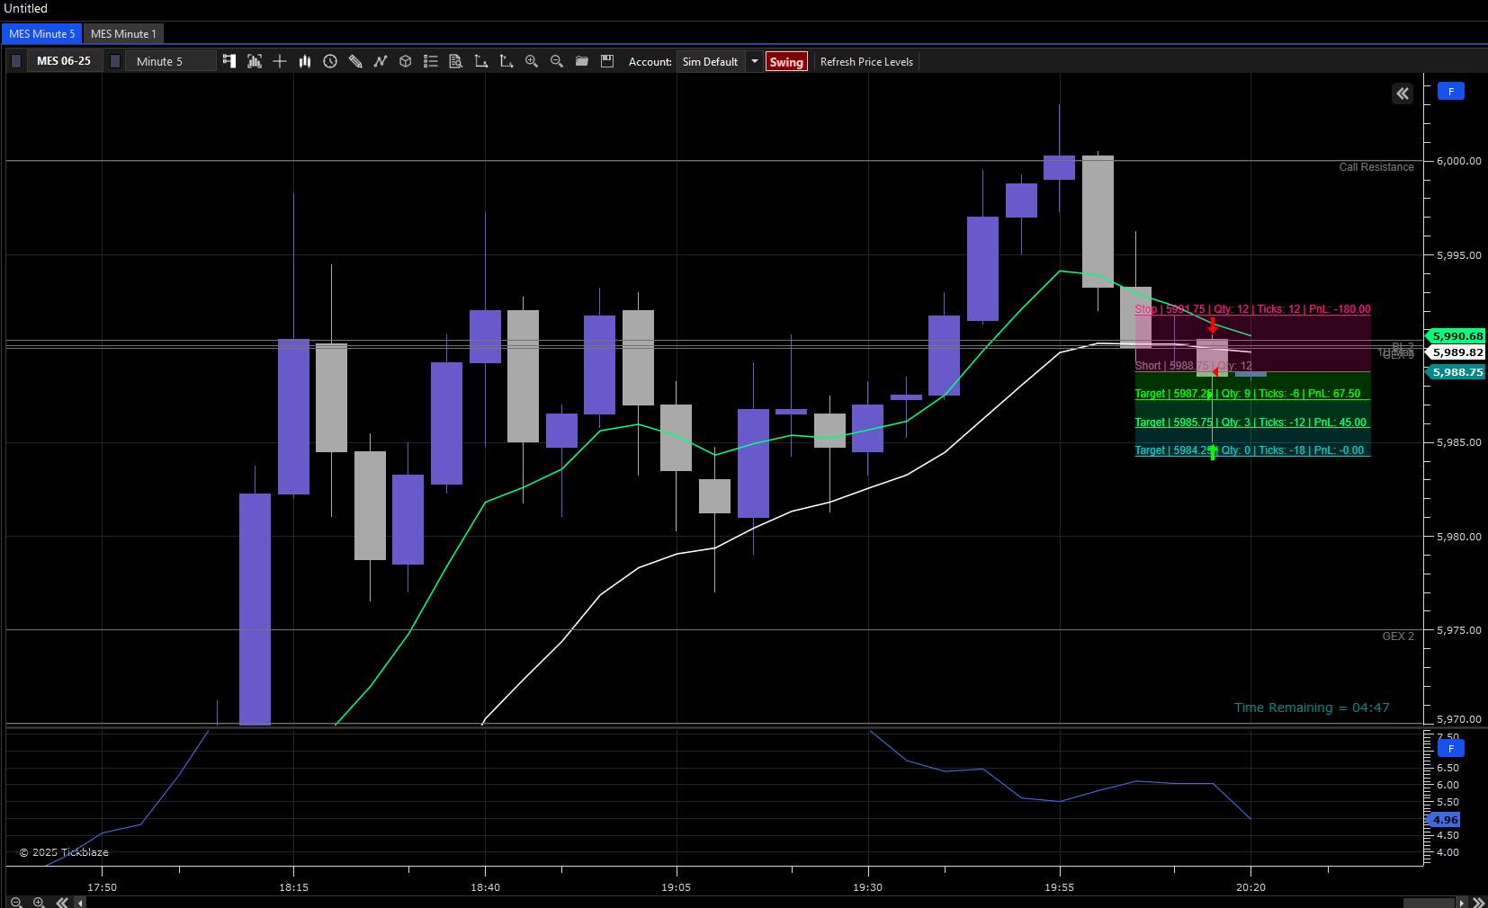Click the bottom-left zoom out magnifier
1488x908 pixels.
click(16, 902)
